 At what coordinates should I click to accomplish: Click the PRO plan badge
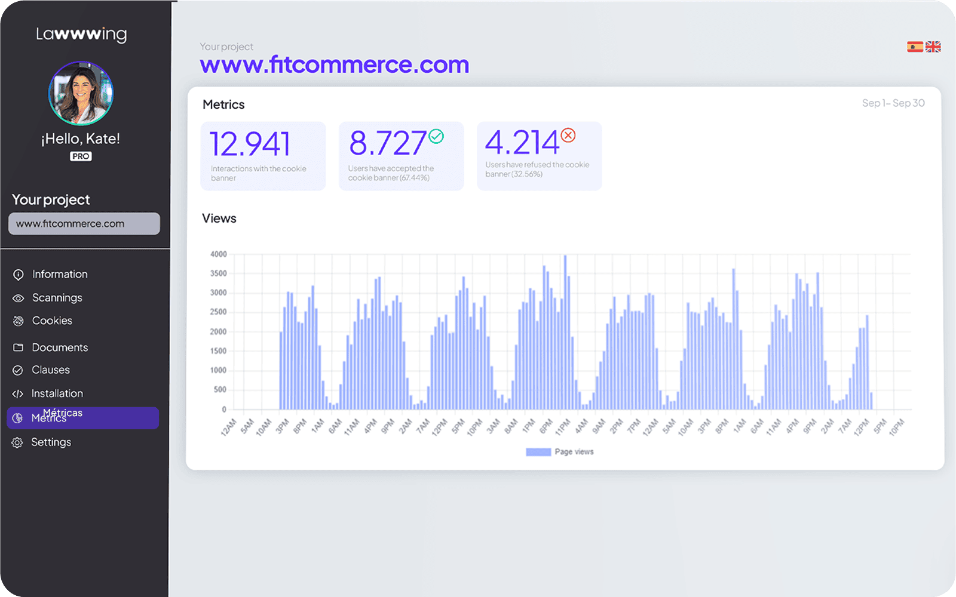coord(81,156)
